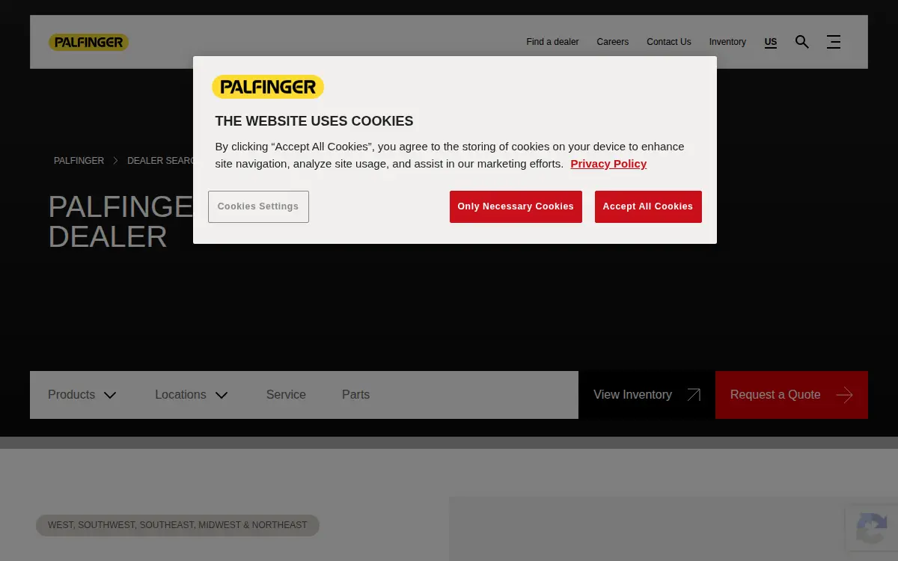Choose Only Necessary Cookies
Viewport: 898px width, 561px height.
tap(516, 206)
